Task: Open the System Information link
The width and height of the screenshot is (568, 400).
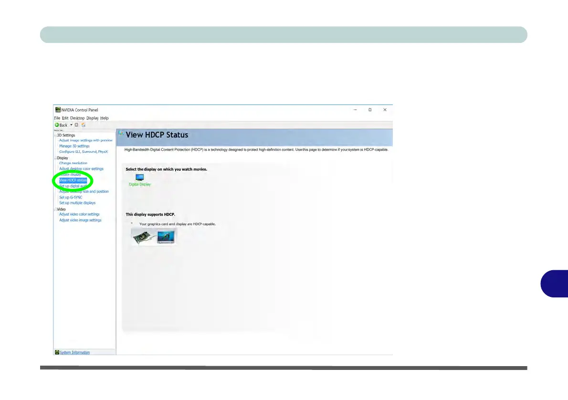Action: click(74, 353)
